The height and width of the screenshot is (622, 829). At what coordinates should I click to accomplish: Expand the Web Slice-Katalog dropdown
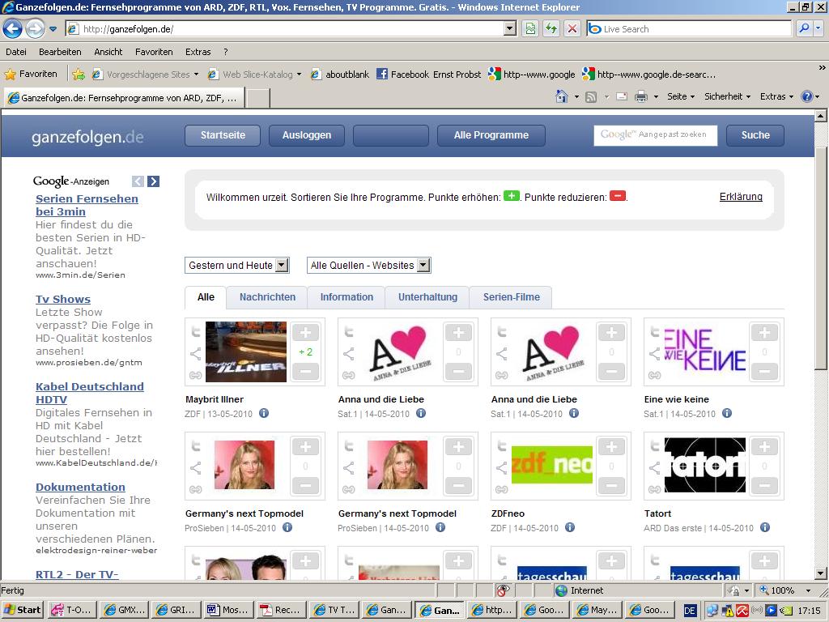[299, 75]
